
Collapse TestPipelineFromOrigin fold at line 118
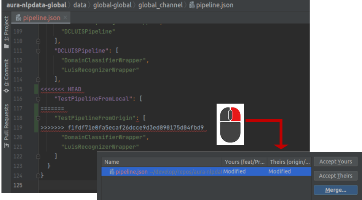(38, 118)
